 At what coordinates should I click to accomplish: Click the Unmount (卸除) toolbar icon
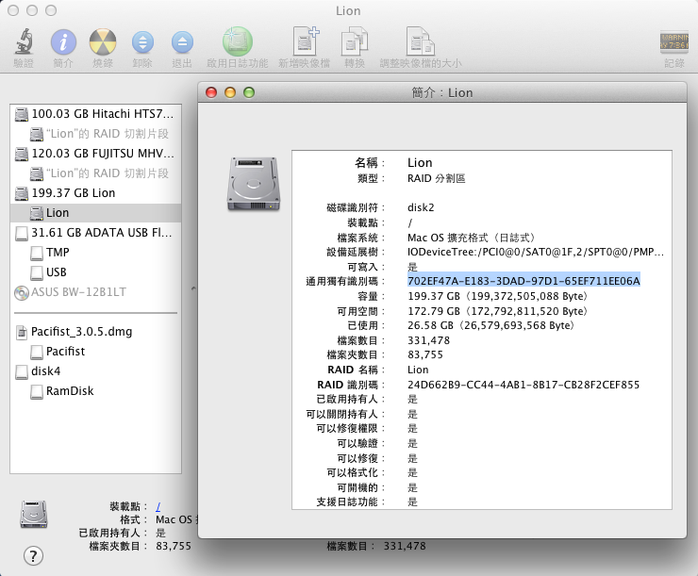point(142,42)
